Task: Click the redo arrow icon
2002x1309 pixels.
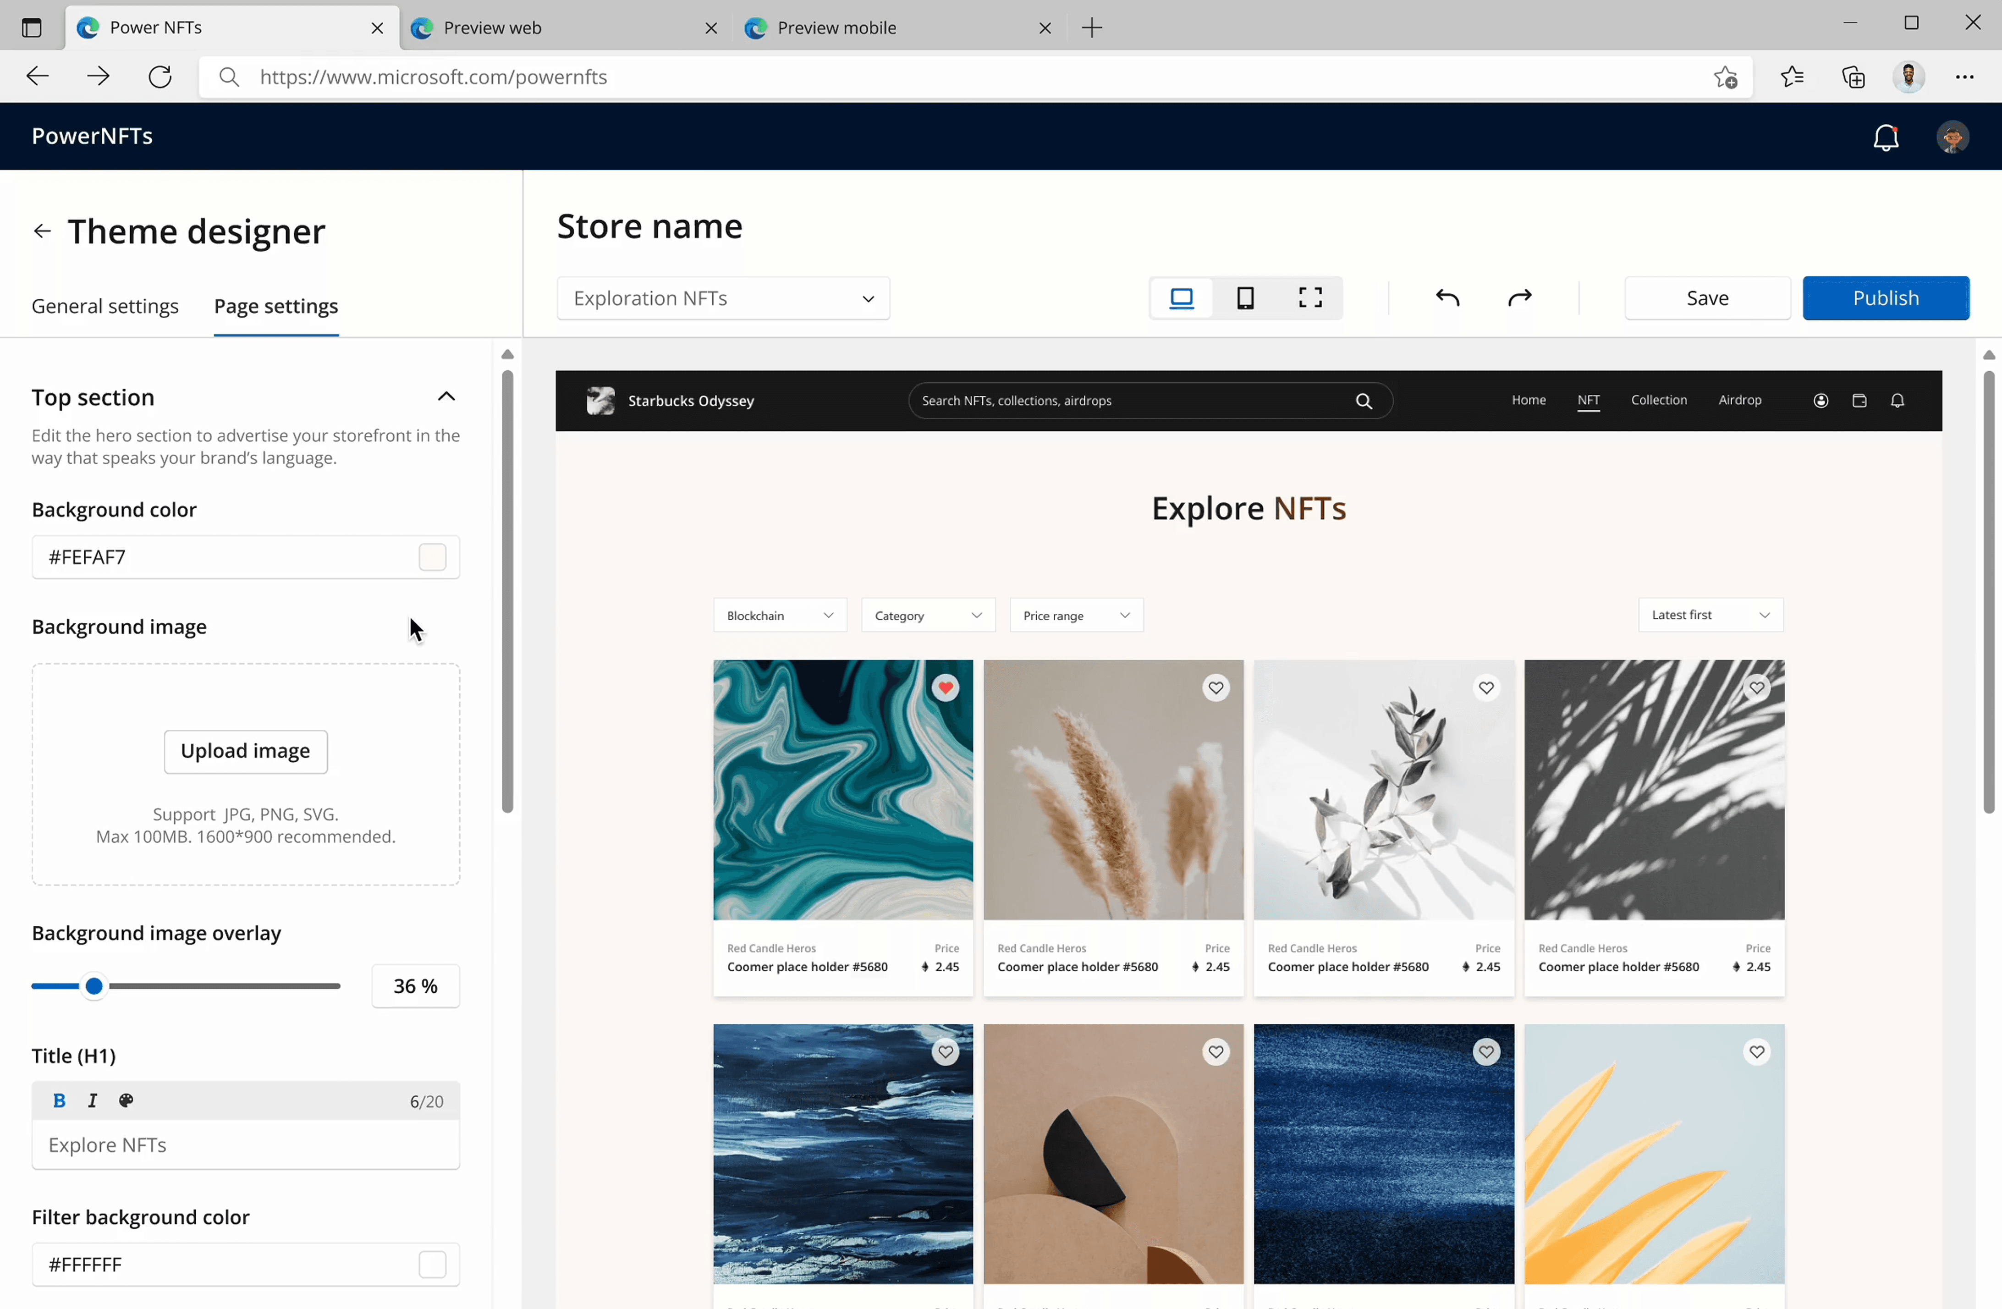Action: [x=1519, y=298]
